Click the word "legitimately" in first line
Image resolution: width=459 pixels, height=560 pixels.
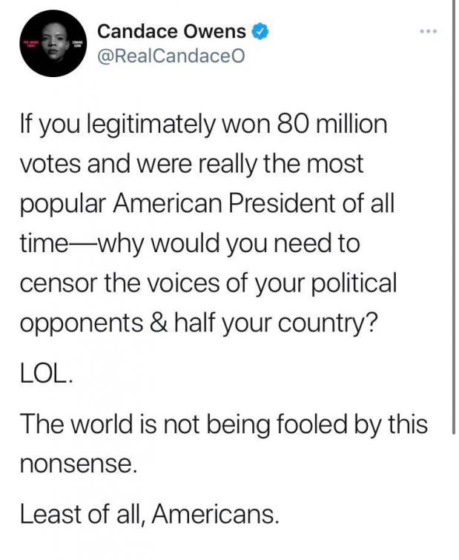pyautogui.click(x=151, y=125)
